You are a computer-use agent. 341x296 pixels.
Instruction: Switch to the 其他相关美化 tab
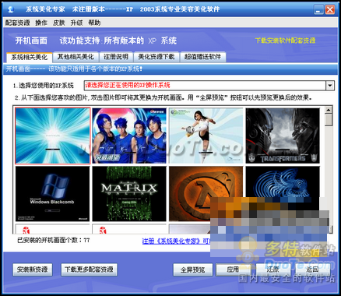(x=76, y=57)
